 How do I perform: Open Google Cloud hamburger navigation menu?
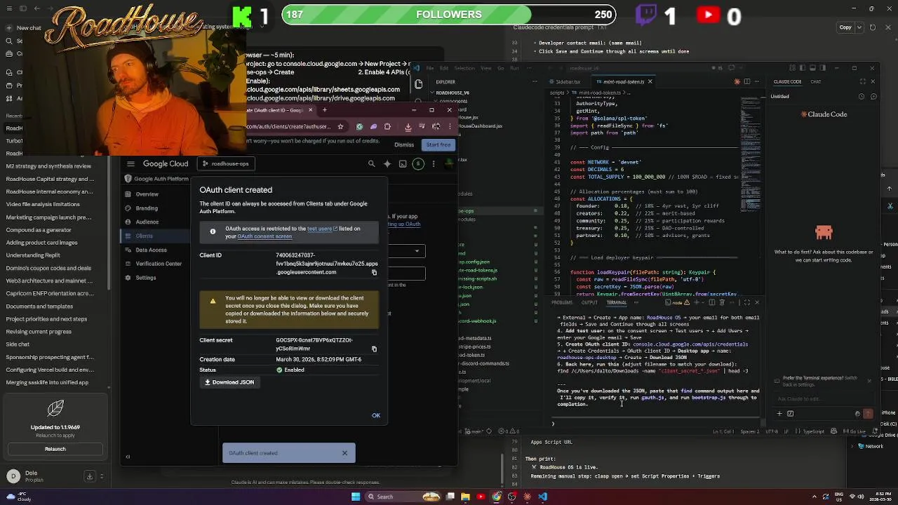tap(130, 163)
